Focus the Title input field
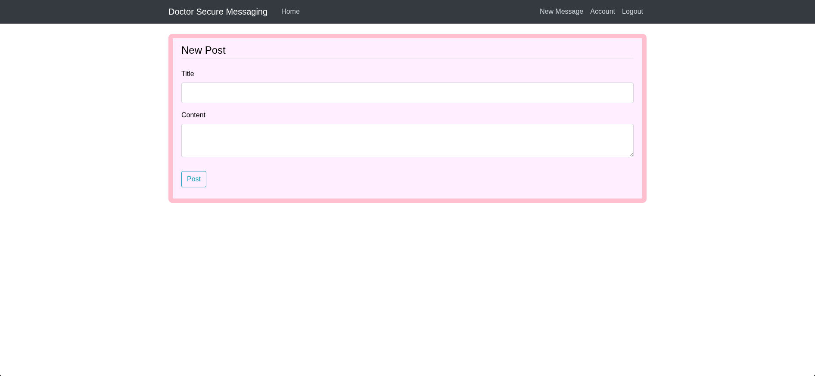 407,93
